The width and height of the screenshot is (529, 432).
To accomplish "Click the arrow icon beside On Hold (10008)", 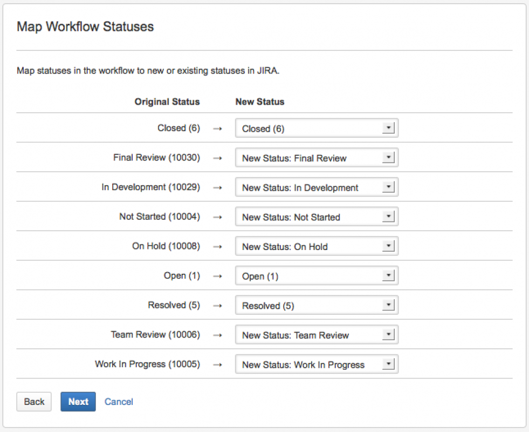I will click(217, 247).
